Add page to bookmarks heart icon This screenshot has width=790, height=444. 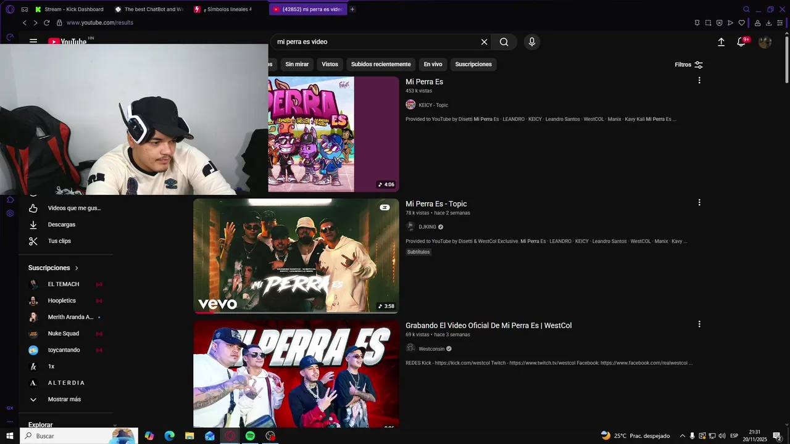click(x=741, y=23)
